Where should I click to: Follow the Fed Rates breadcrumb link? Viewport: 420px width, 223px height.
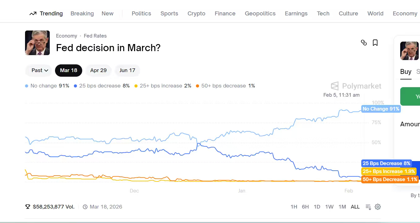click(95, 36)
